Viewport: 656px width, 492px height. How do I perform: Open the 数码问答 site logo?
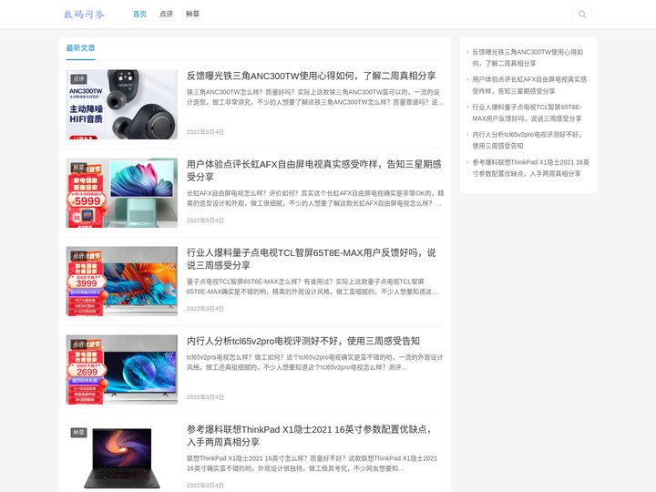pyautogui.click(x=84, y=15)
